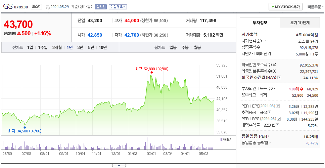325x168 pixels.
Task: Click the 10.25배 industry PER value
Action: coord(311,136)
